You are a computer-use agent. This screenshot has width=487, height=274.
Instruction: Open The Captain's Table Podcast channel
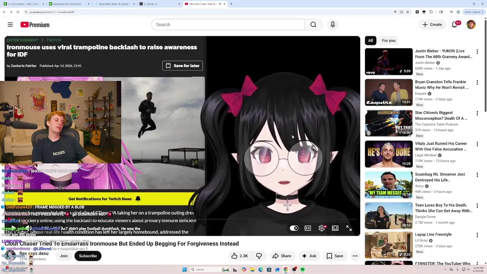[436, 124]
